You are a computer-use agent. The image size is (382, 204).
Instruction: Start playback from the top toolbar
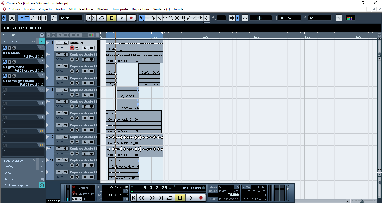tap(121, 18)
